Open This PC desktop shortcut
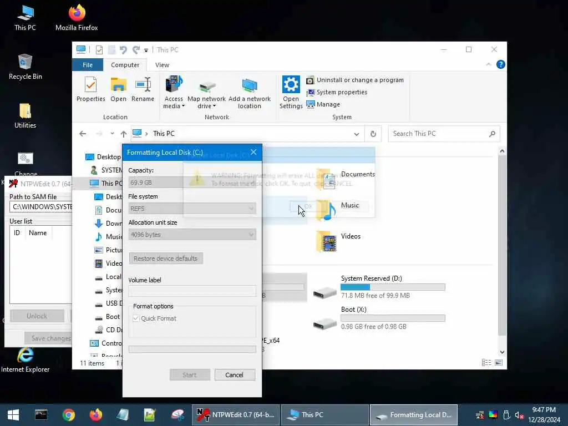 25,18
